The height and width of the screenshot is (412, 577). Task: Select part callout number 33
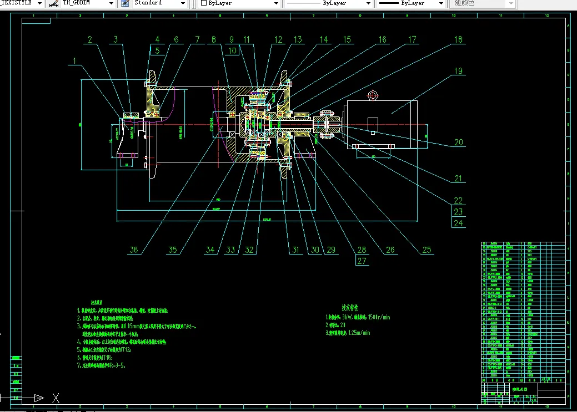coord(230,250)
